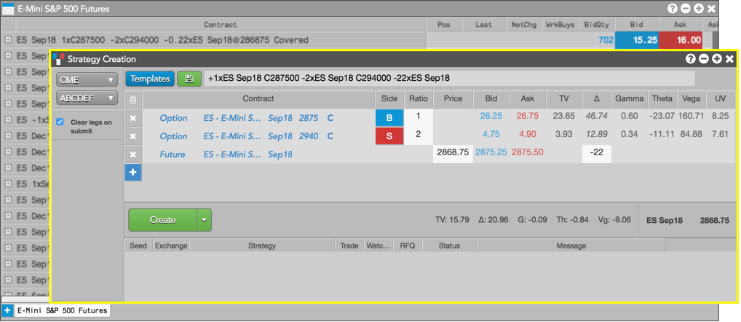Click the Strategy Creation title bar logo
Screen dimensions: 741x322
[58, 58]
